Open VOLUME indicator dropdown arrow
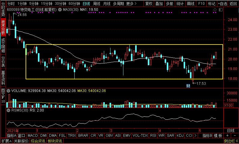The width and height of the screenshot is (239, 144). click(8, 91)
